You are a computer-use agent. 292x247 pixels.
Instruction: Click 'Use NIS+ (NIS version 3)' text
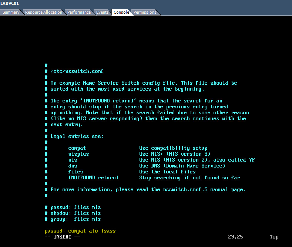coord(175,154)
